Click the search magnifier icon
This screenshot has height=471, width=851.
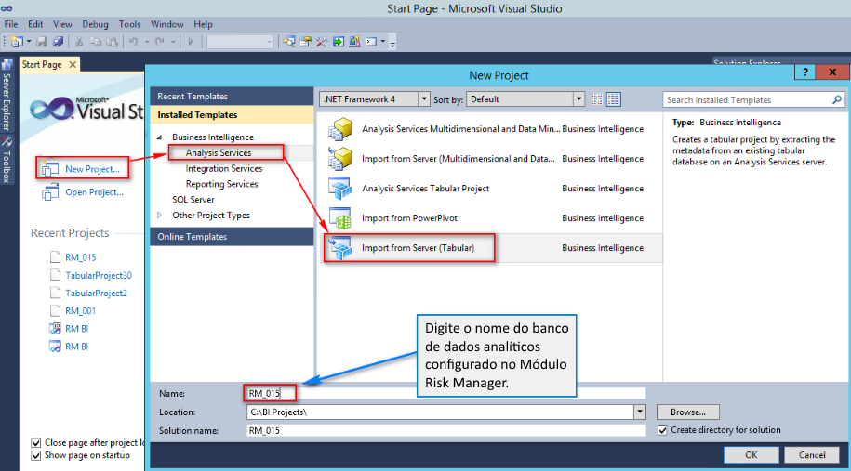837,99
